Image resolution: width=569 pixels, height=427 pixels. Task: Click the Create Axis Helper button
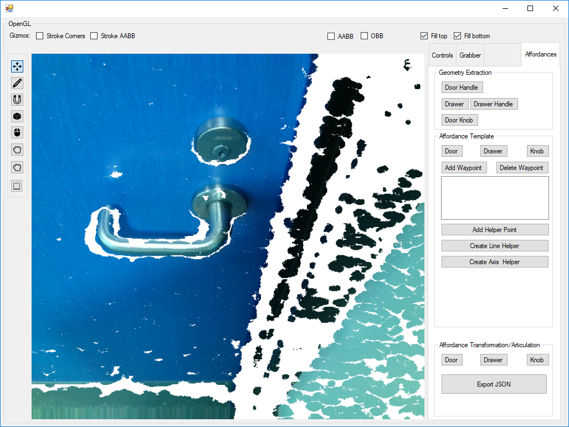click(495, 262)
